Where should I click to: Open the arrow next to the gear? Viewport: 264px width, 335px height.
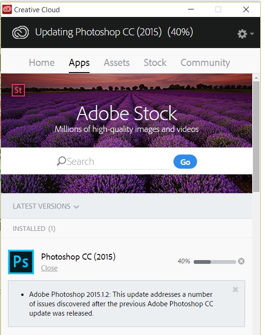coord(252,34)
